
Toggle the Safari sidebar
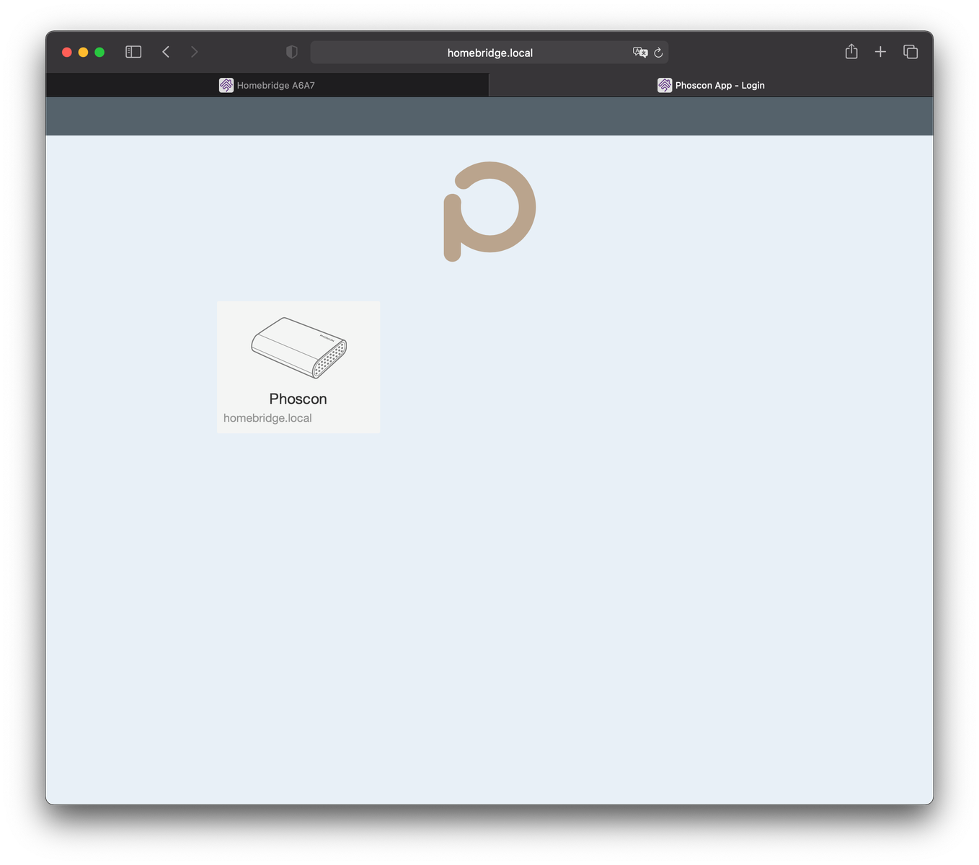coord(133,52)
